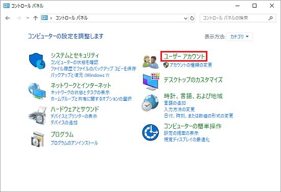Click the Hardware and Sound printer icon
The width and height of the screenshot is (281, 192).
(37, 116)
